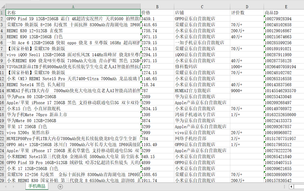Click cell with price 4899
This screenshot has height=191, width=304.
(157, 162)
